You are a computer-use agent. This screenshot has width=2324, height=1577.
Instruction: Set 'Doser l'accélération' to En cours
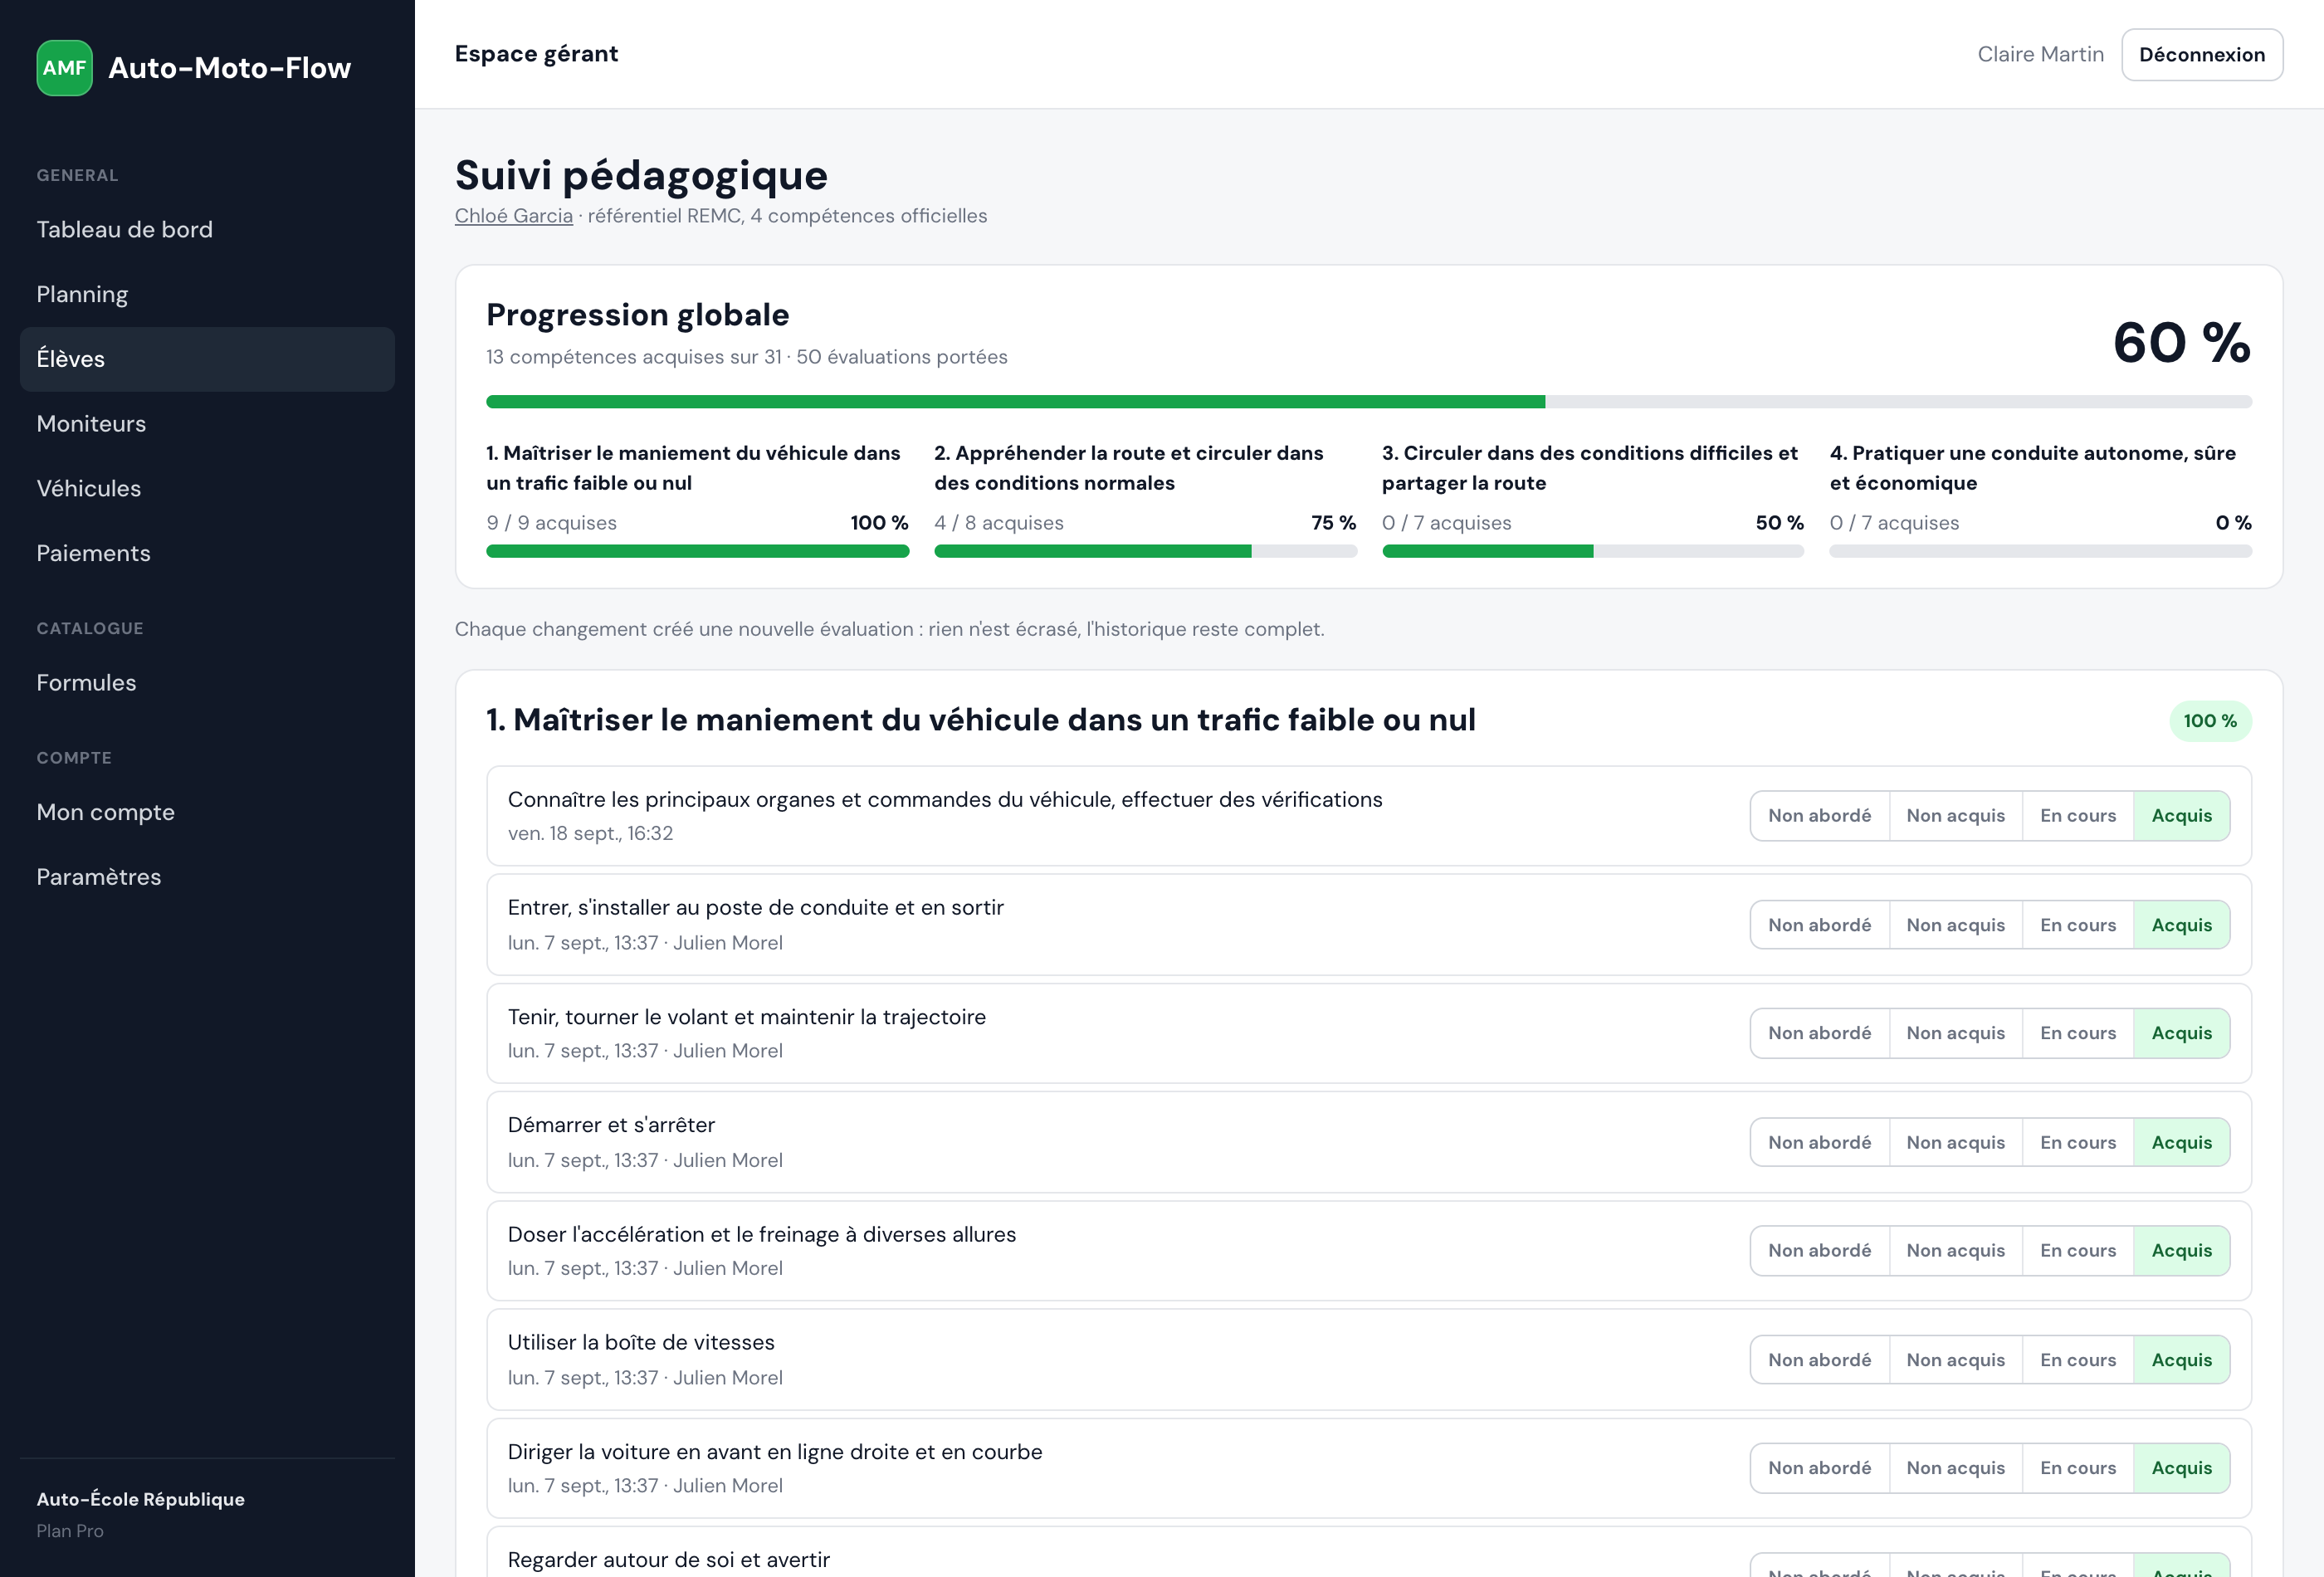point(2078,1251)
